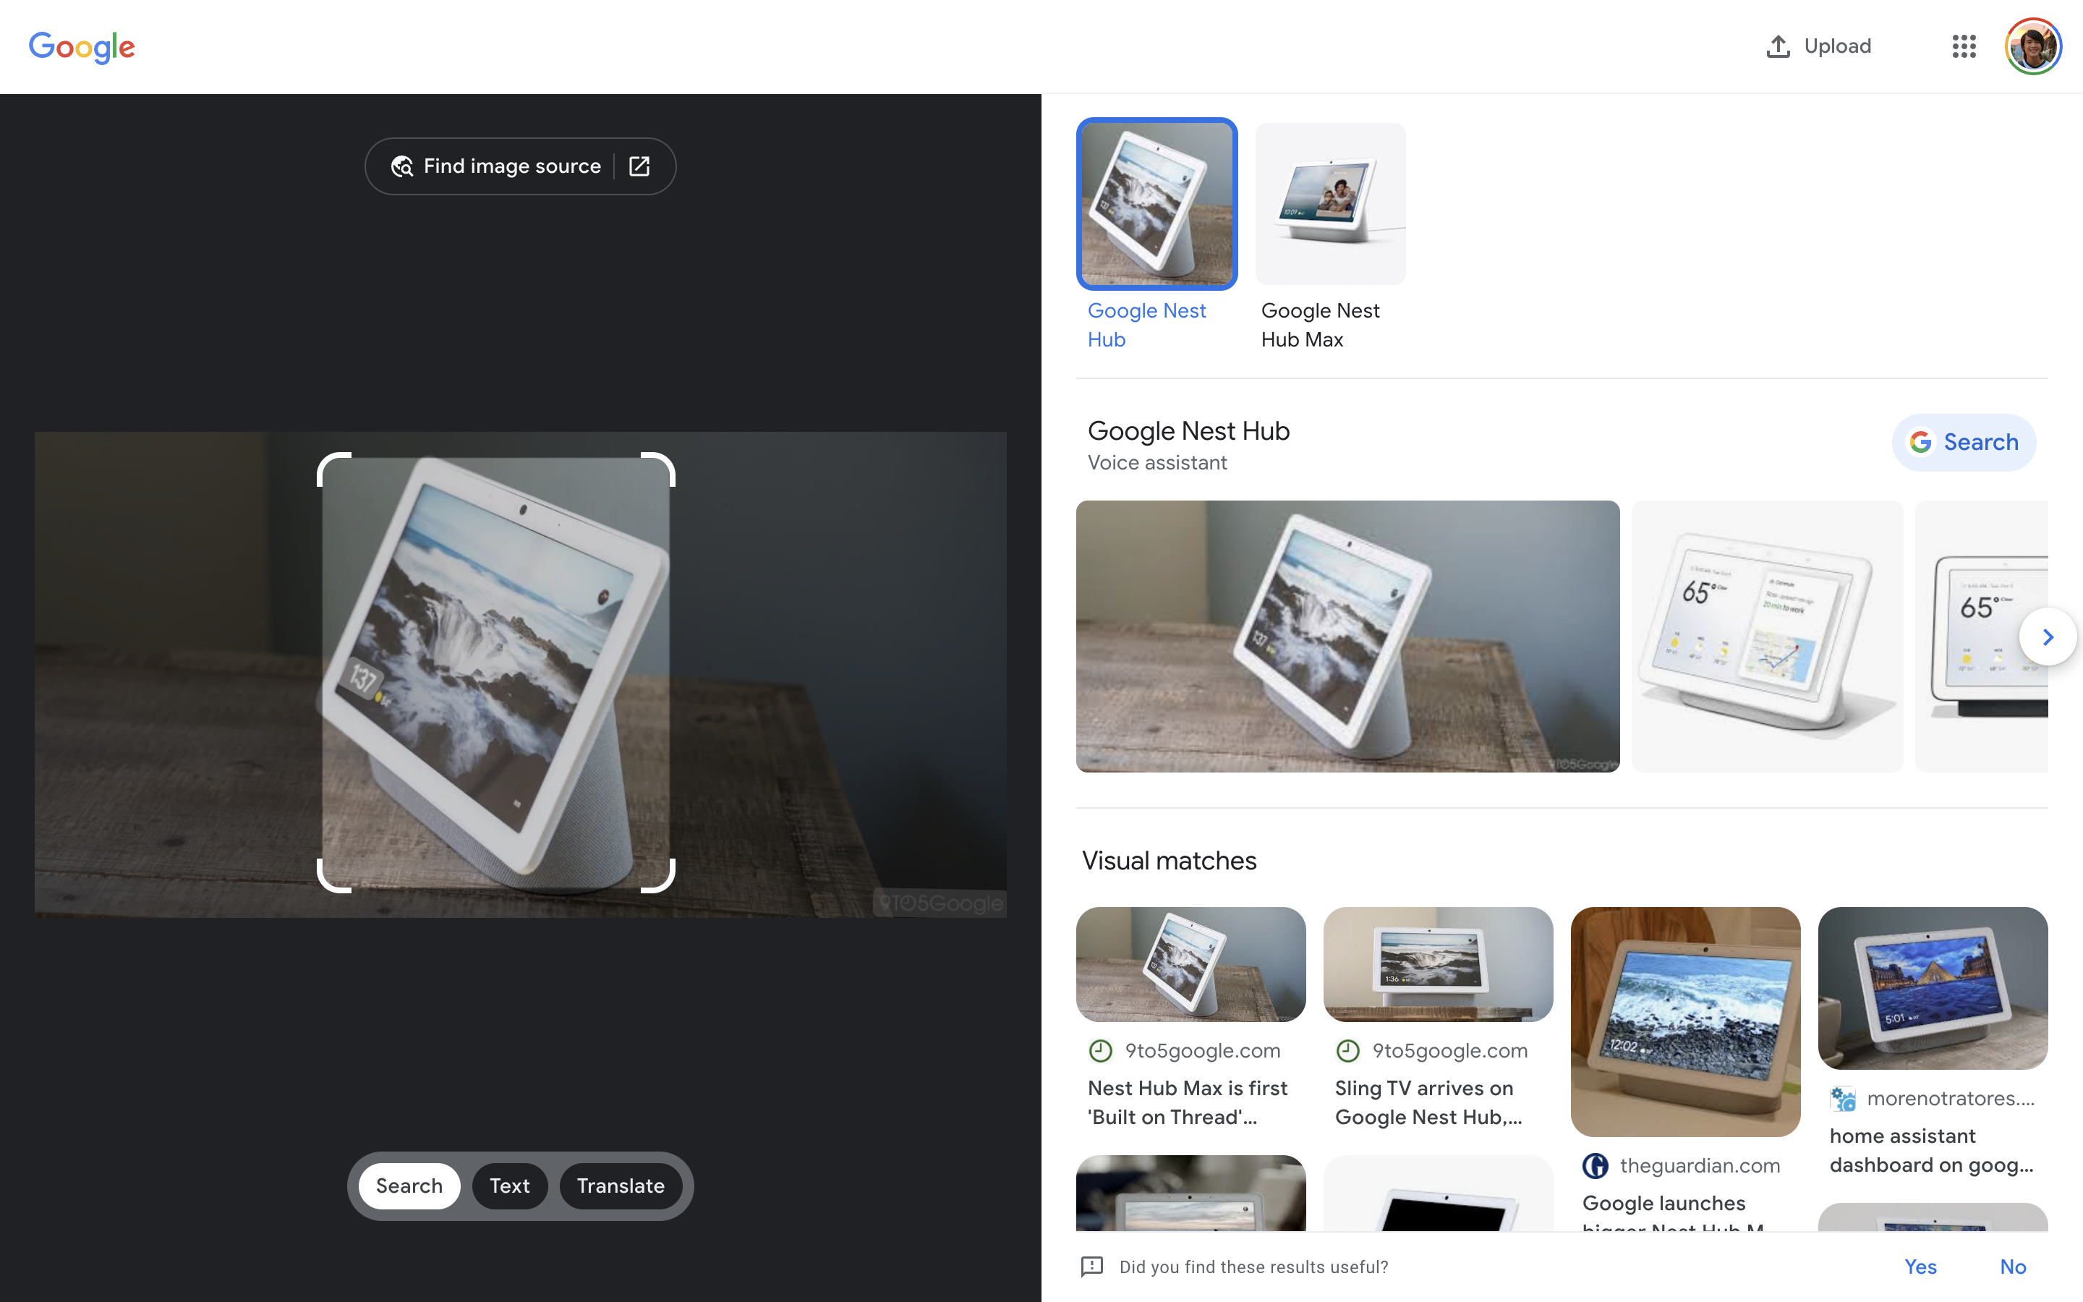Image resolution: width=2083 pixels, height=1302 pixels.
Task: Open theguardian.com visual match image
Action: 1684,1021
